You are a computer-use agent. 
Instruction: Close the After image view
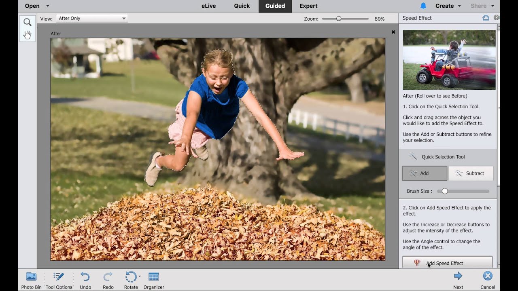[x=393, y=32]
